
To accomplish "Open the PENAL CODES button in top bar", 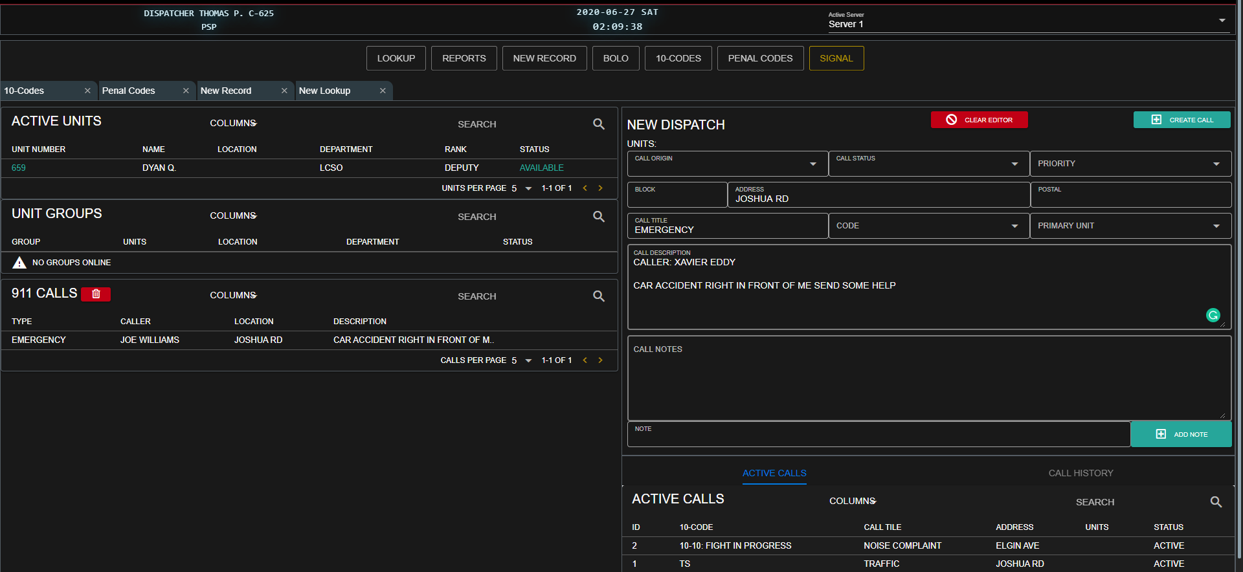I will [760, 58].
